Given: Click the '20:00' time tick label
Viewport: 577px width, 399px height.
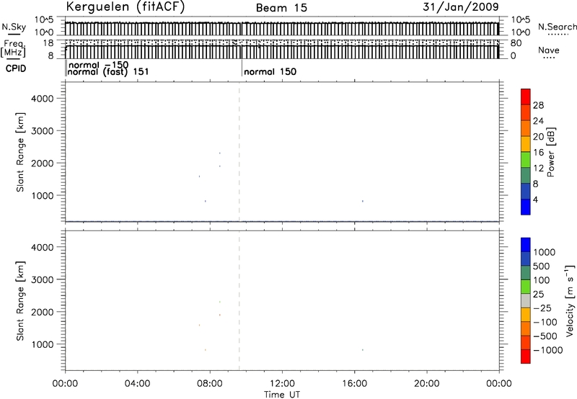Looking at the screenshot, I should pos(426,384).
